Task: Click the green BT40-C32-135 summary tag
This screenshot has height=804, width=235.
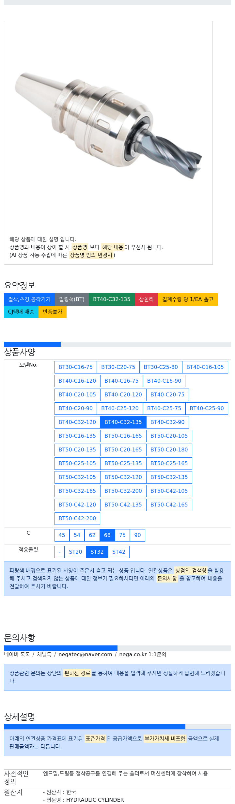Action: click(111, 299)
